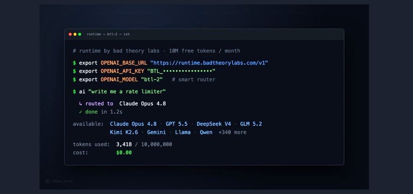Open the runtime.badtheorylabs.com/v1 URL

pos(209,63)
